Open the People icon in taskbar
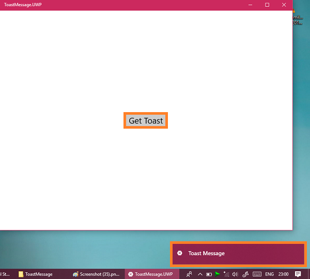310x279 pixels. (x=189, y=274)
